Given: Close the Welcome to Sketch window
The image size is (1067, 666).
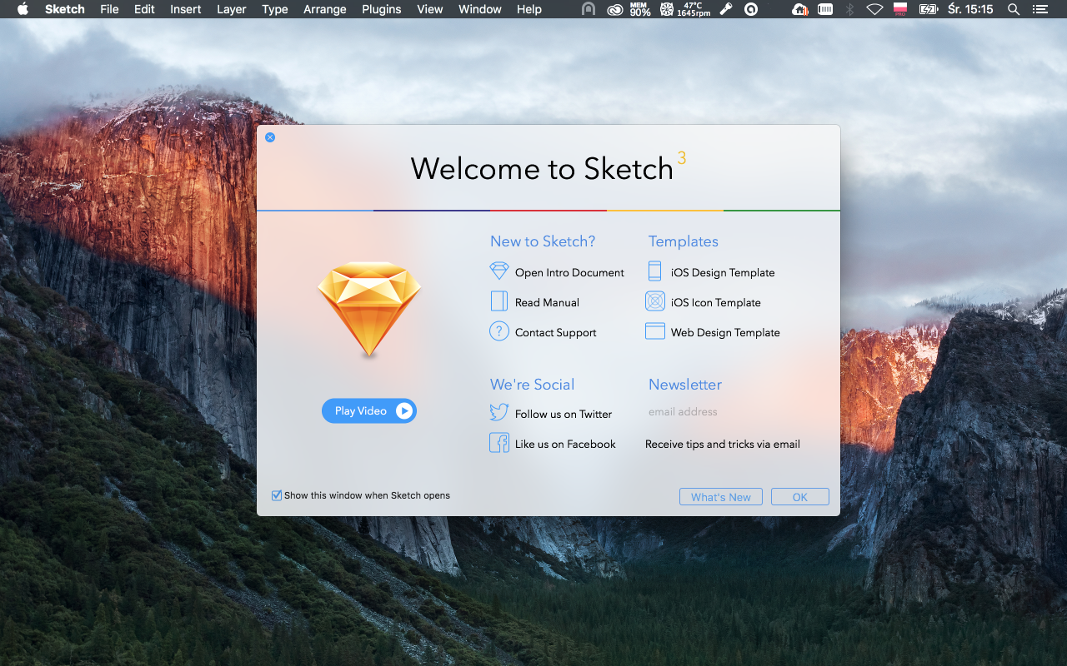Looking at the screenshot, I should 270,137.
